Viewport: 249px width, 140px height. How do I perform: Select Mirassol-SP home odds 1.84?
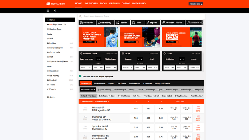(136, 109)
